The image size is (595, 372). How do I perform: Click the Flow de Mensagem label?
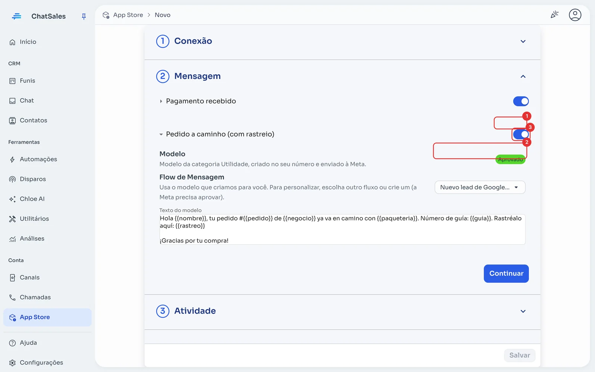point(192,177)
